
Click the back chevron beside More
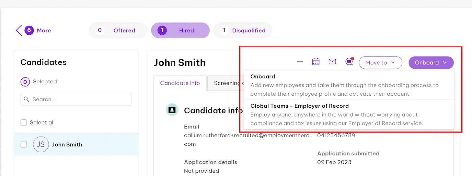(19, 30)
